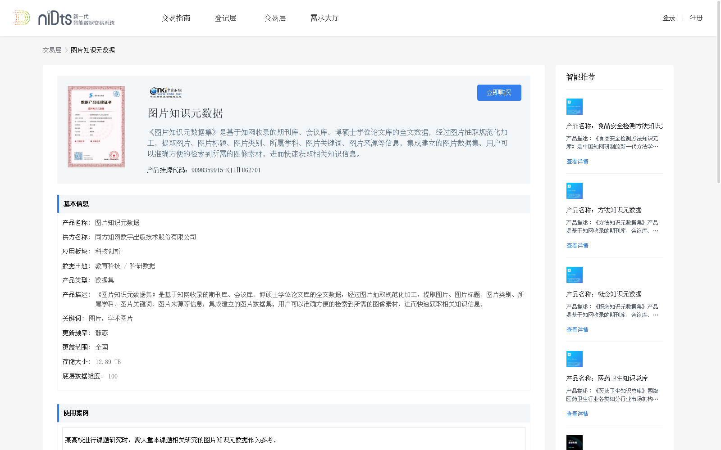Click the storage size 12.89 TB
The height and width of the screenshot is (450, 721).
[x=108, y=362]
